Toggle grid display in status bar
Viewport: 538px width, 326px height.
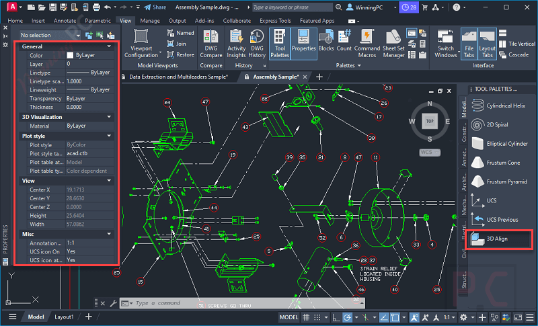click(306, 317)
